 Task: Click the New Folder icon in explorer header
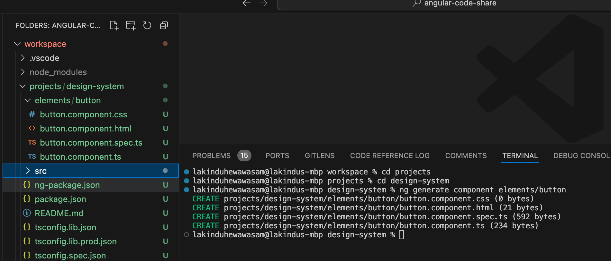(x=131, y=25)
